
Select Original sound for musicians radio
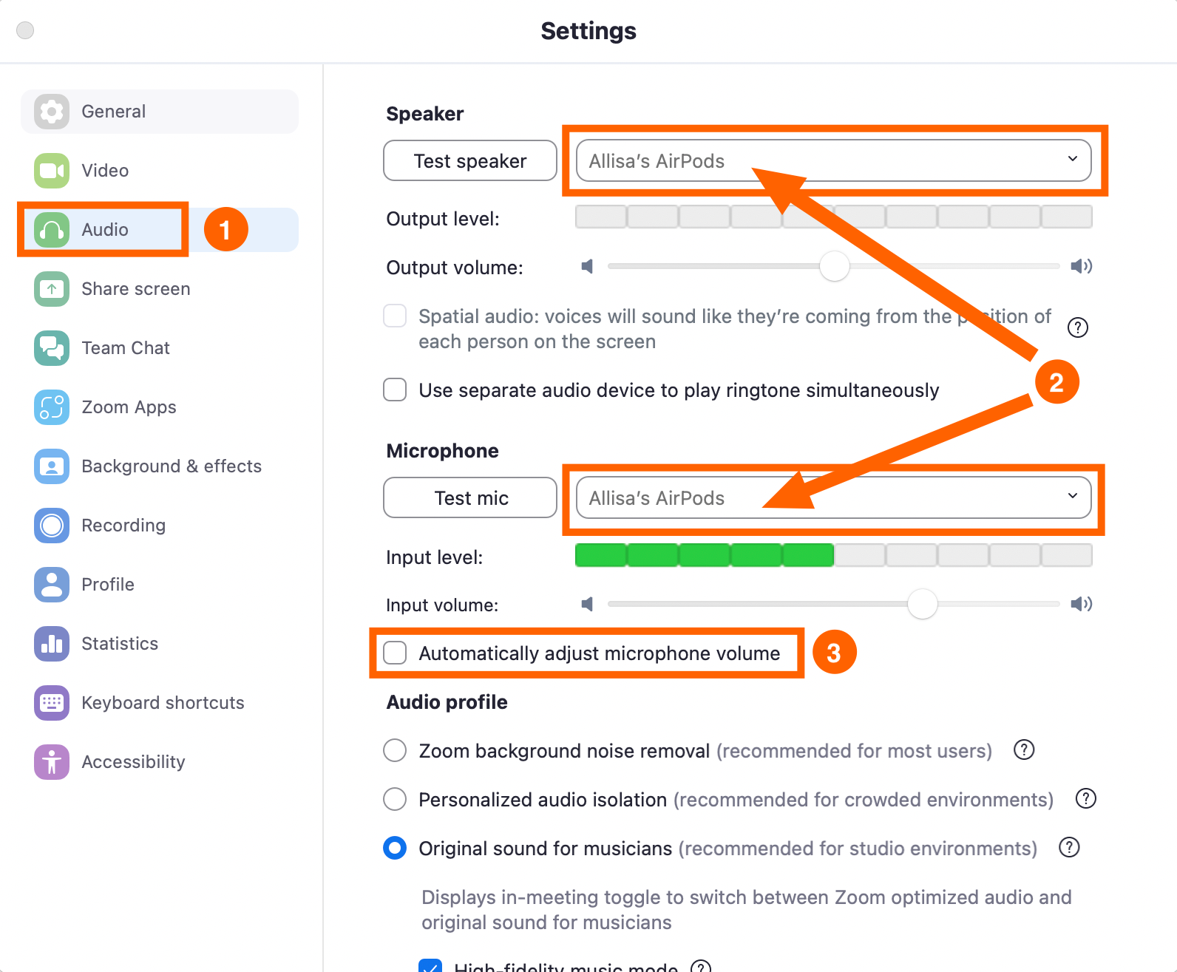tap(395, 848)
